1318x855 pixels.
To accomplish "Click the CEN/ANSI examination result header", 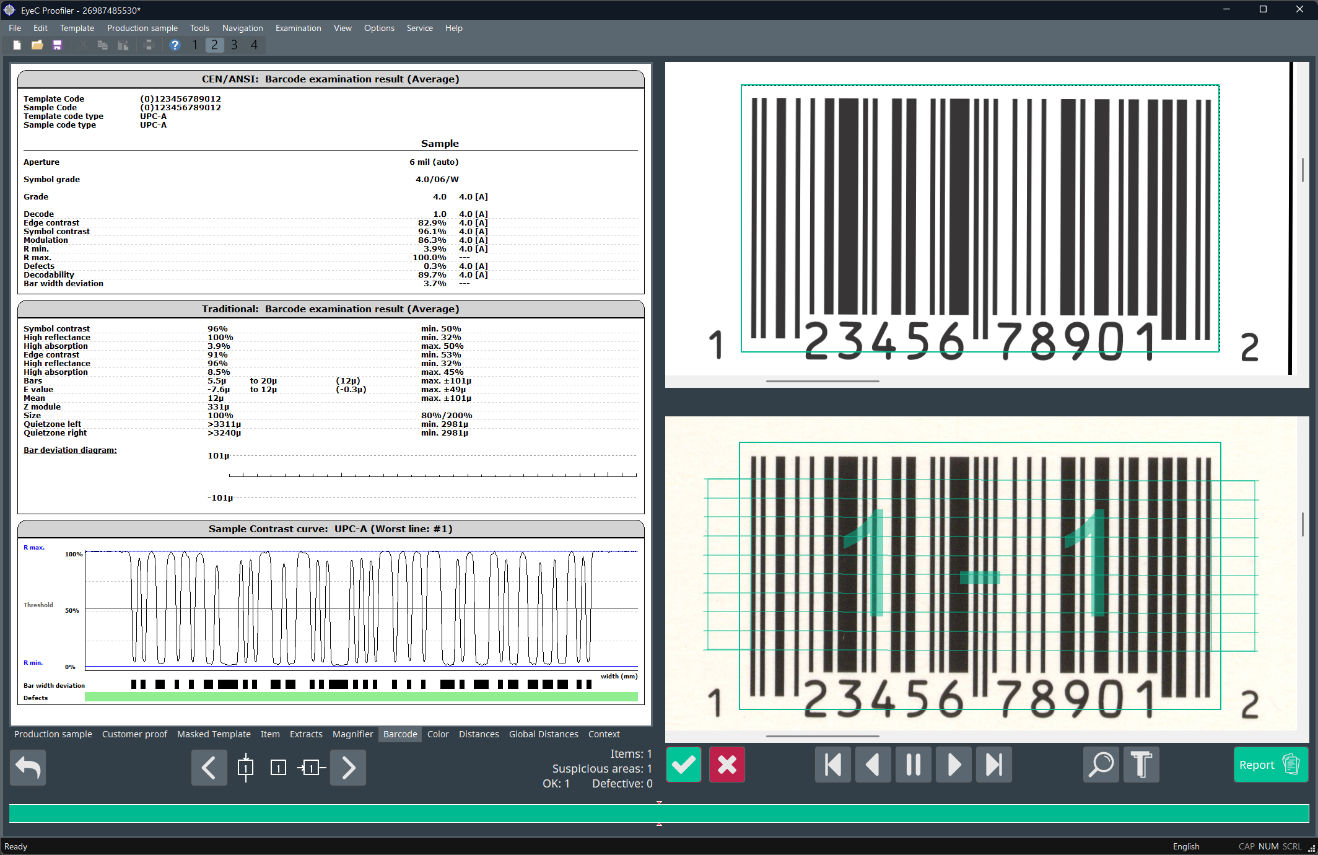I will [x=331, y=79].
